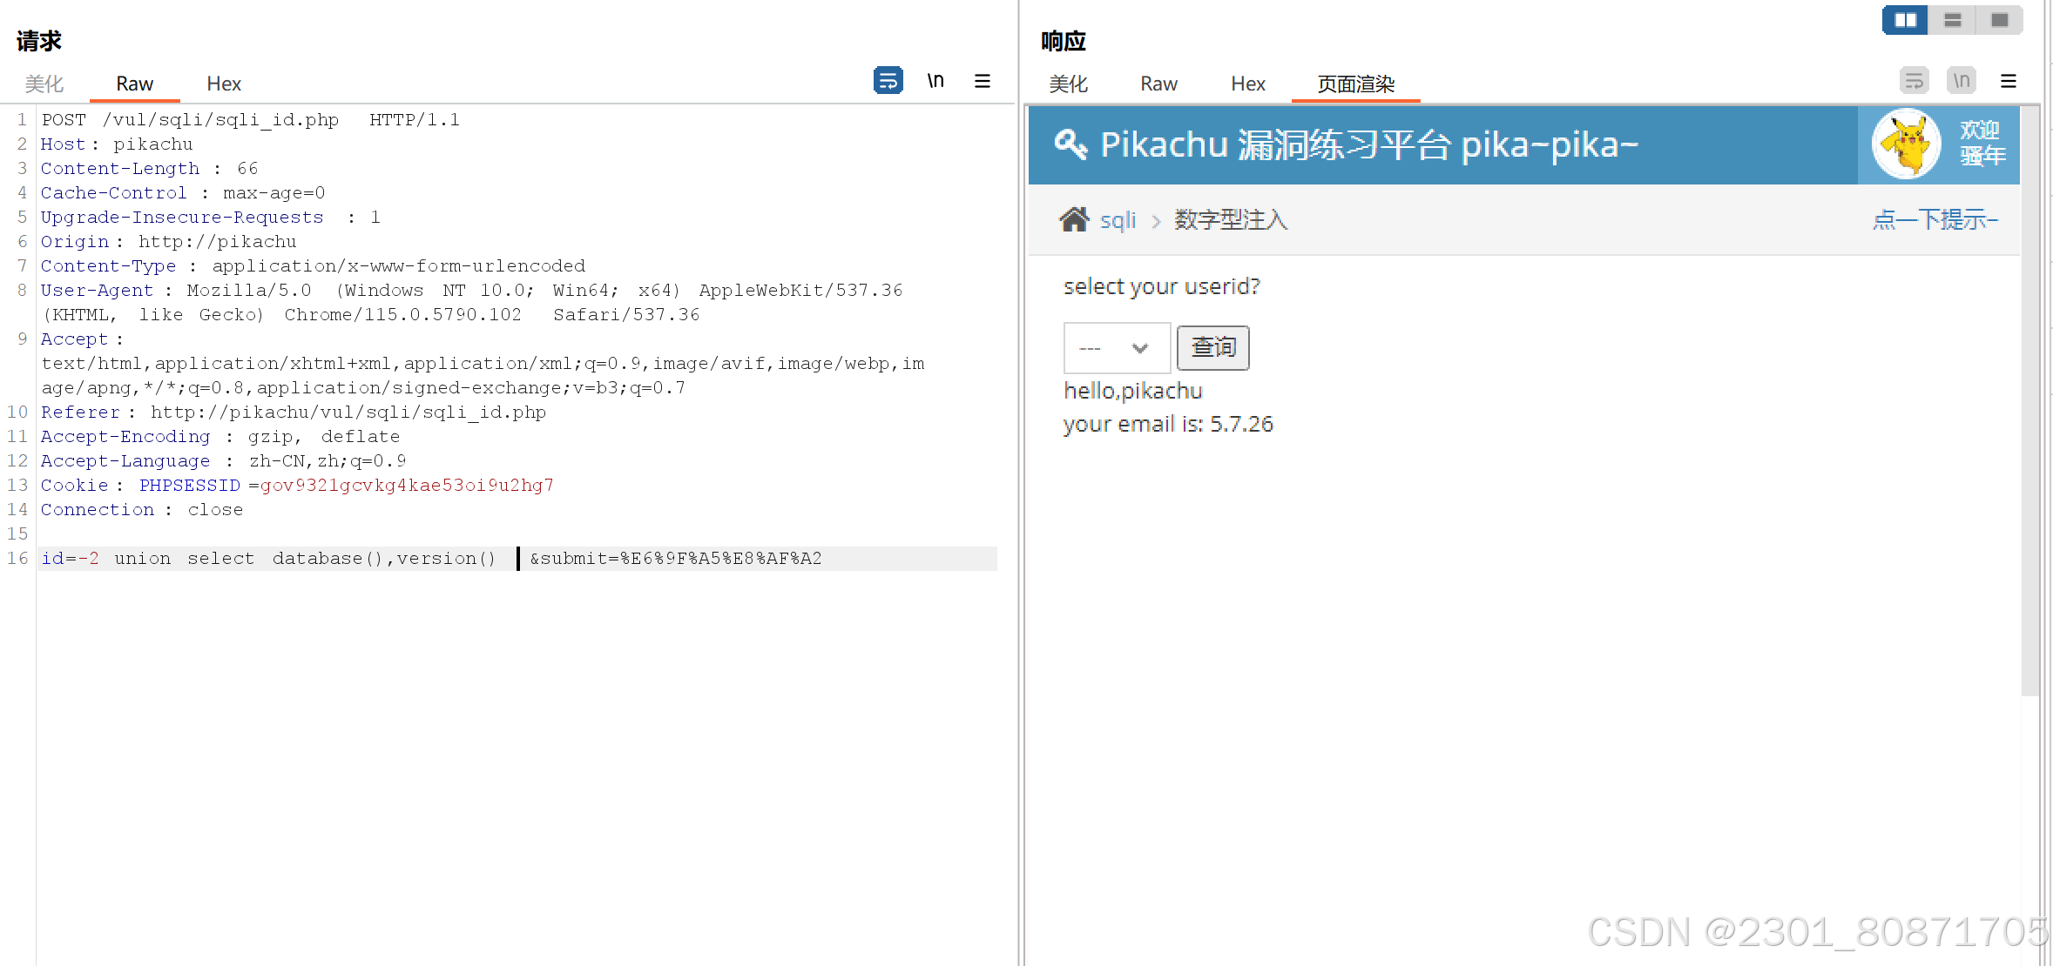
Task: Click the key icon beside Pikachu title
Action: click(x=1070, y=144)
